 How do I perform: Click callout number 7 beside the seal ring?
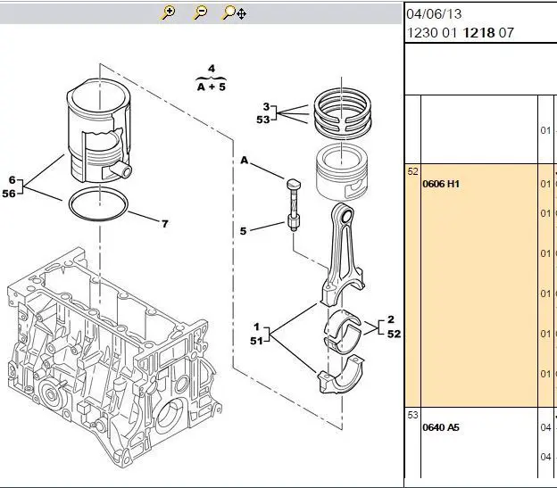pos(164,224)
